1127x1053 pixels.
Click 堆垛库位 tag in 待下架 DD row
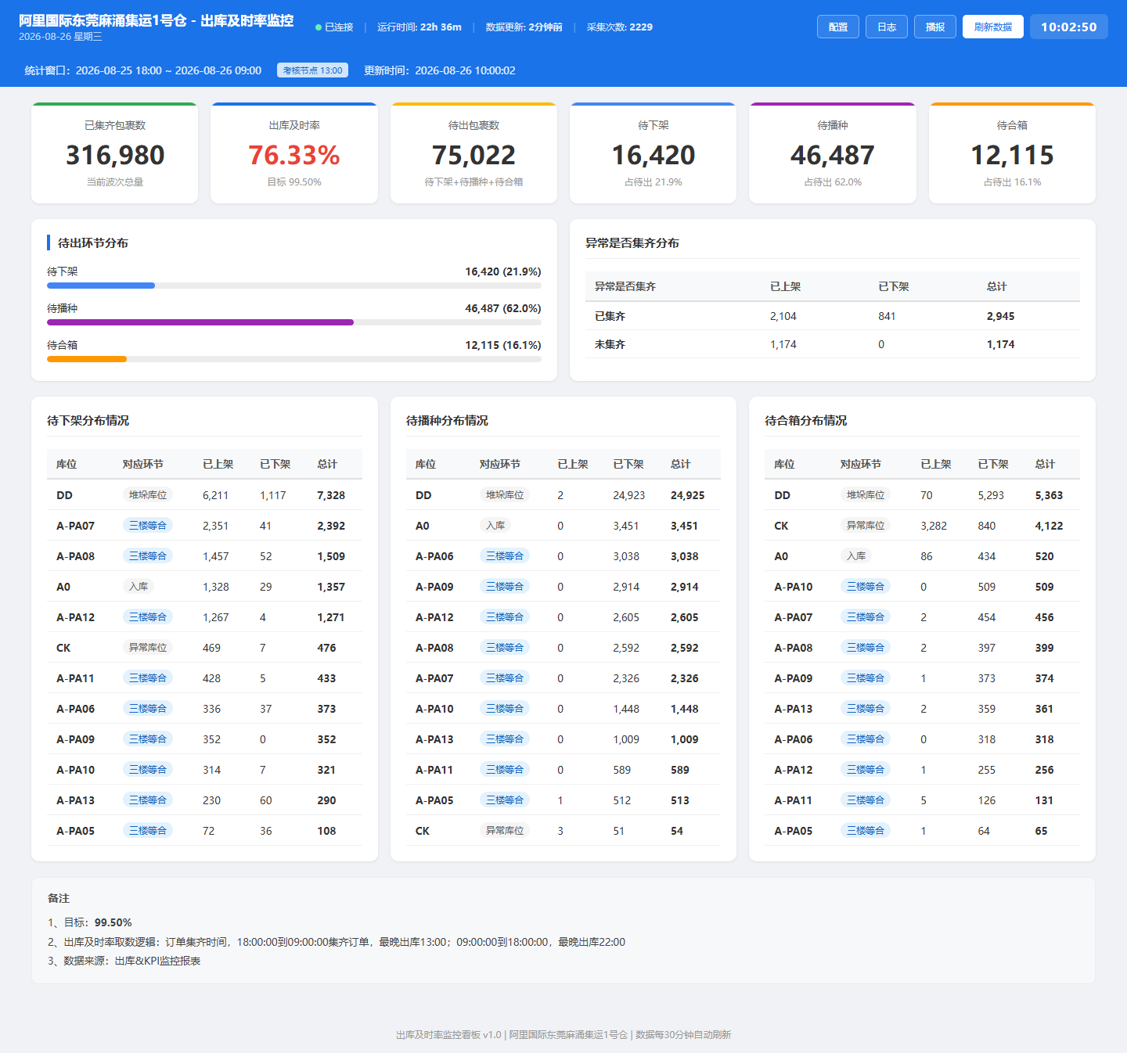(x=148, y=494)
